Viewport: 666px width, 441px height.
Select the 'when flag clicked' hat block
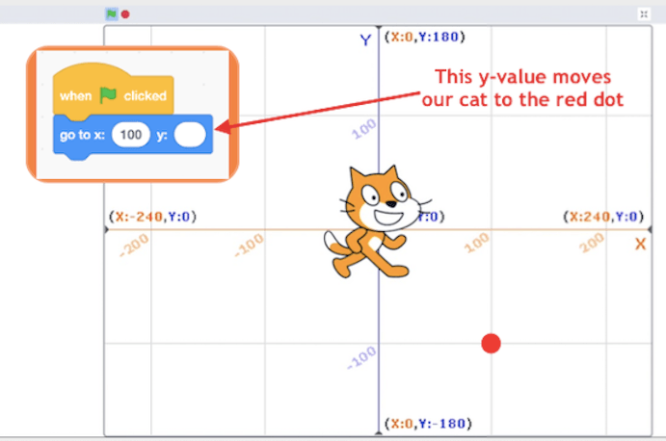click(x=113, y=92)
